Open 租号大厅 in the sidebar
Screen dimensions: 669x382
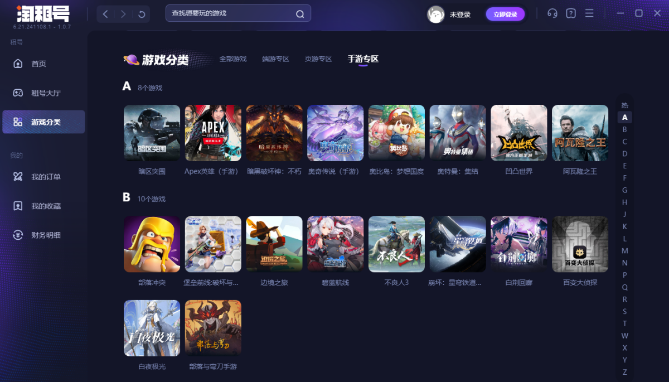click(45, 93)
